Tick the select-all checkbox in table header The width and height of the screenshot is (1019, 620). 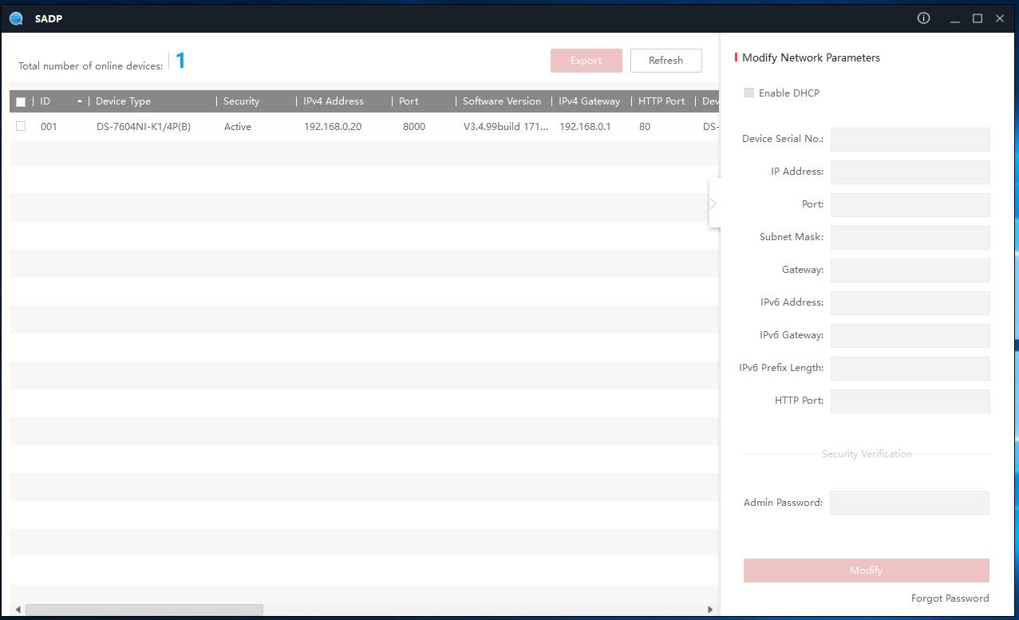[x=21, y=102]
